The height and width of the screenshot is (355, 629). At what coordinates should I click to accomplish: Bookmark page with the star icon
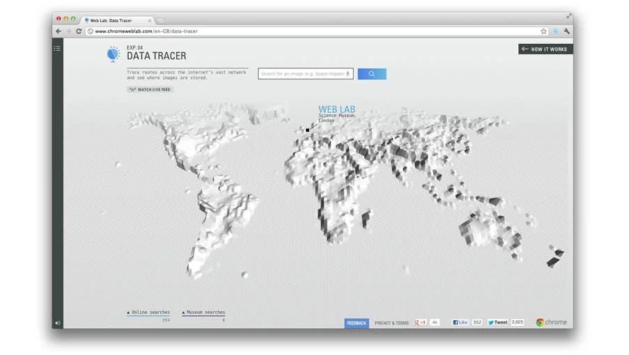coord(543,31)
